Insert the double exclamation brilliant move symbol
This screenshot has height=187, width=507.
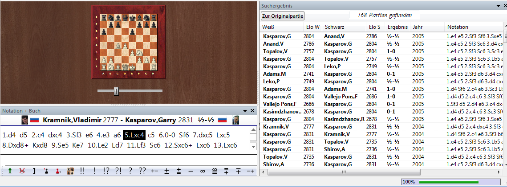click(82, 171)
